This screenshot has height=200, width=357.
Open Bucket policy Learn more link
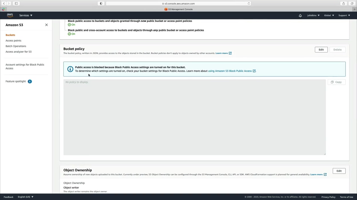pos(223,53)
